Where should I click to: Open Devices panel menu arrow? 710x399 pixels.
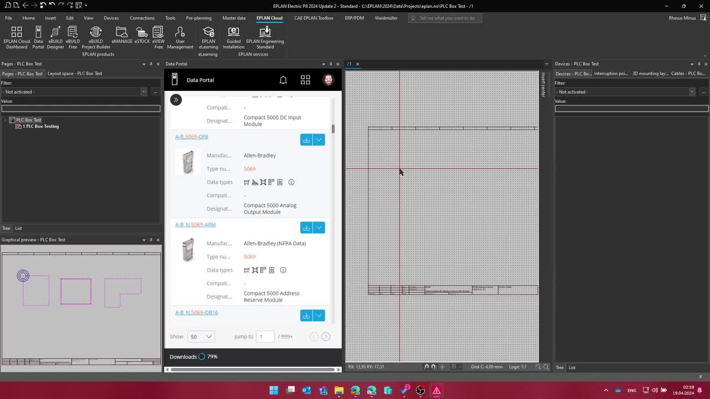point(692,64)
